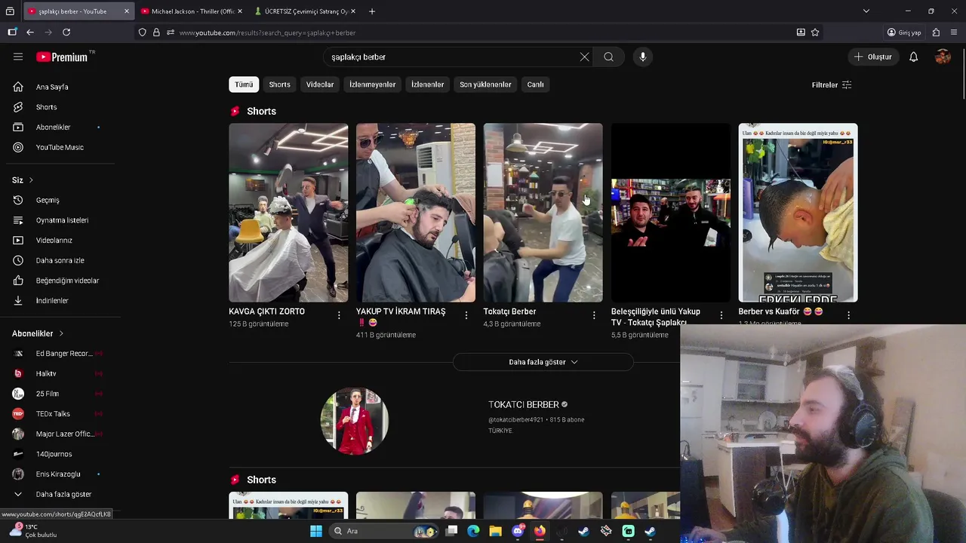966x543 pixels.
Task: Open options menu for KAVGA ÇIKTI ZORTO
Action: tap(339, 315)
